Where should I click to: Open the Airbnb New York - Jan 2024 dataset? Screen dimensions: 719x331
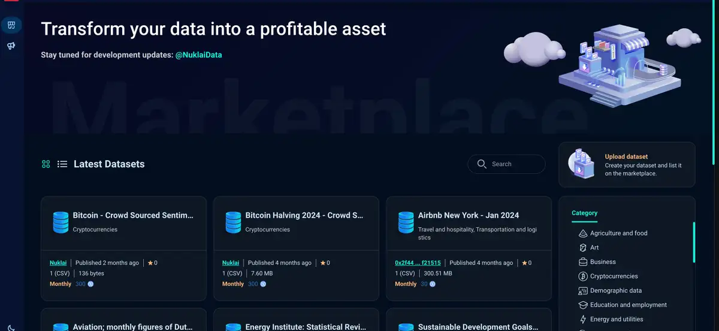point(469,215)
